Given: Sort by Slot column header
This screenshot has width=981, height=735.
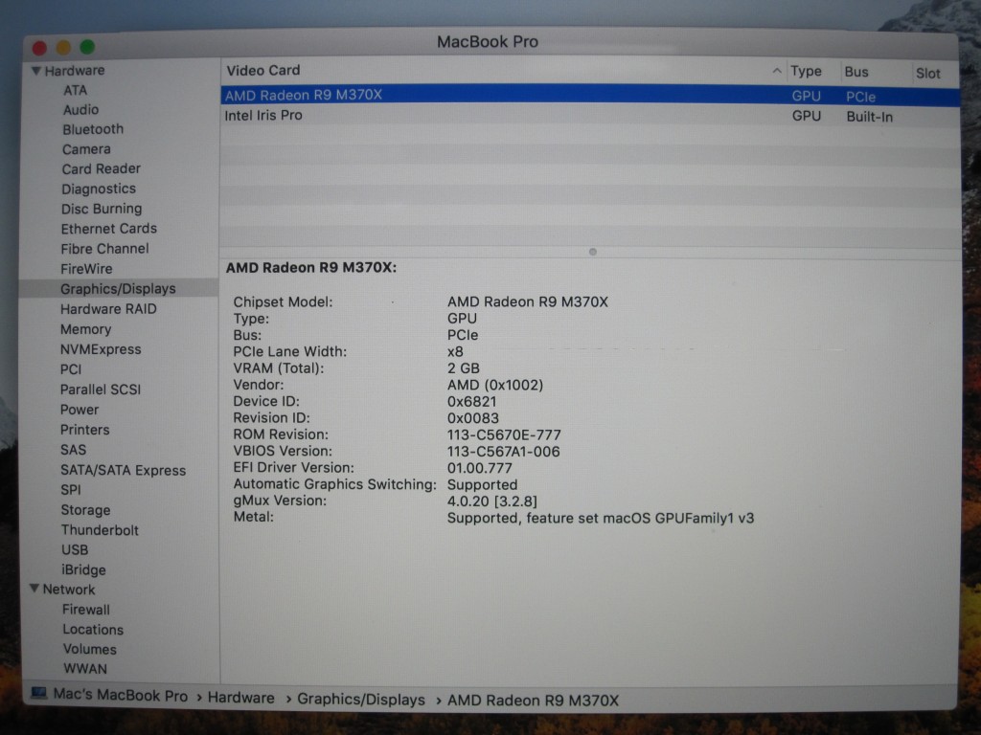Looking at the screenshot, I should 927,73.
